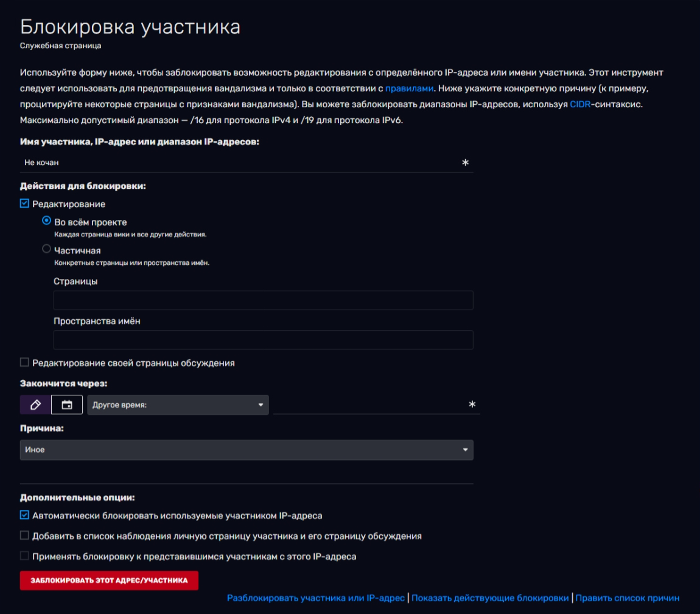Click the ЗАБЛОКИРОВАТЬ ЭТОТ АДРЕС/УЧАСТНИКА button
The image size is (700, 614).
(109, 580)
